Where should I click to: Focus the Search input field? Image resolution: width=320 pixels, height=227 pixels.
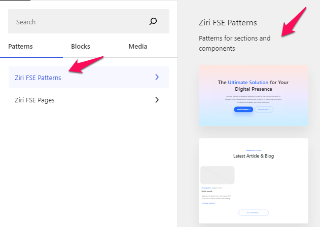(89, 21)
